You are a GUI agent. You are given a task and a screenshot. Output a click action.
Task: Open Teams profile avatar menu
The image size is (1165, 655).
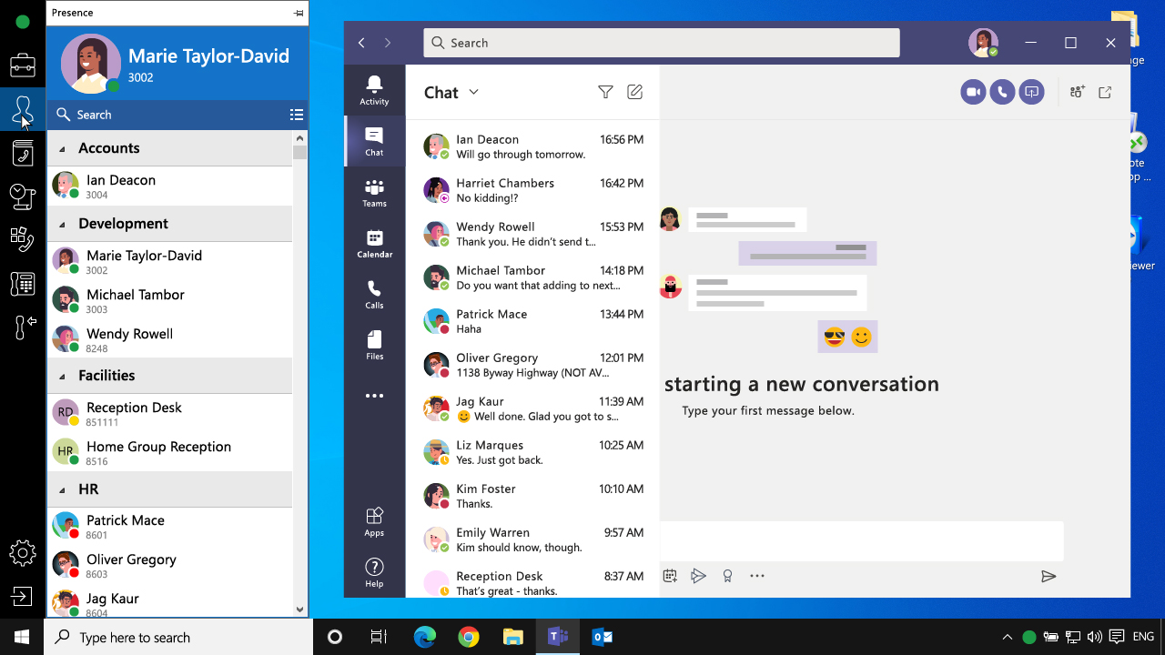point(983,43)
